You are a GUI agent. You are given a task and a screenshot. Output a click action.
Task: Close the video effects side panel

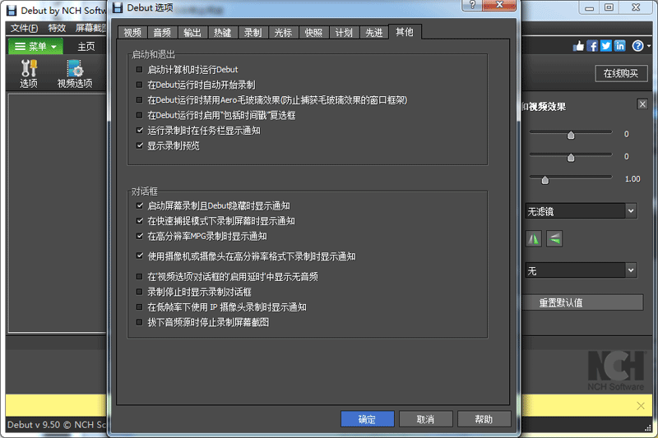coord(642,104)
